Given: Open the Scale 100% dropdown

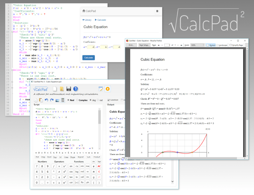Looking at the screenshot, I should pyautogui.click(x=197, y=45).
